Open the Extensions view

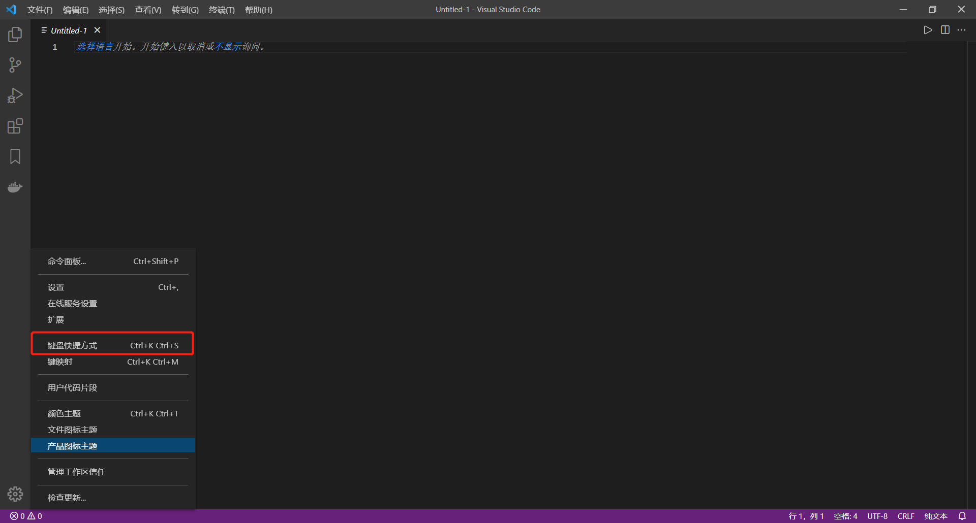point(15,126)
